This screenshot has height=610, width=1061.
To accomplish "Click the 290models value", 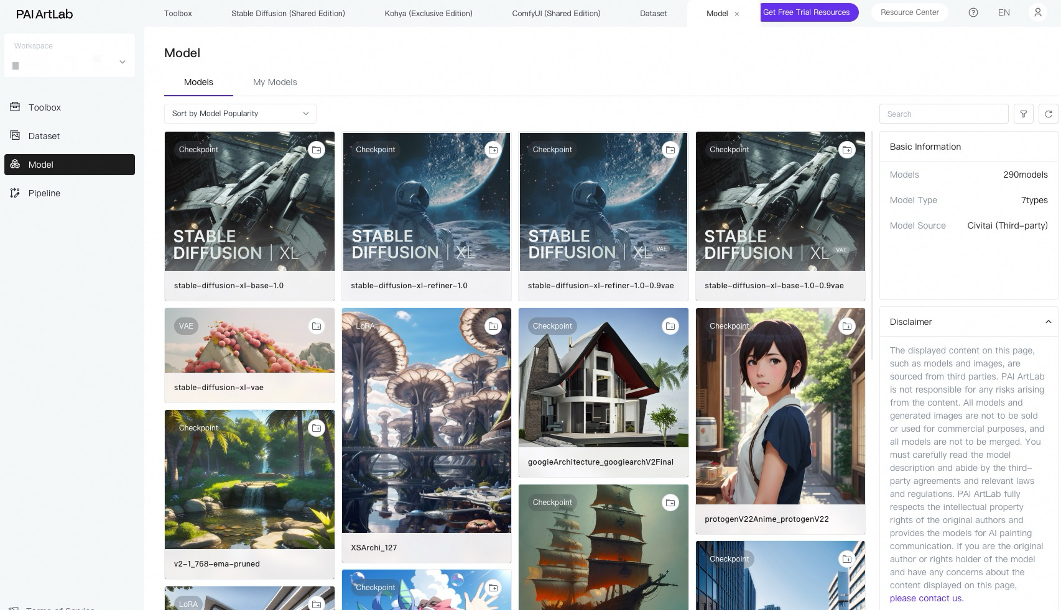I will point(1026,175).
